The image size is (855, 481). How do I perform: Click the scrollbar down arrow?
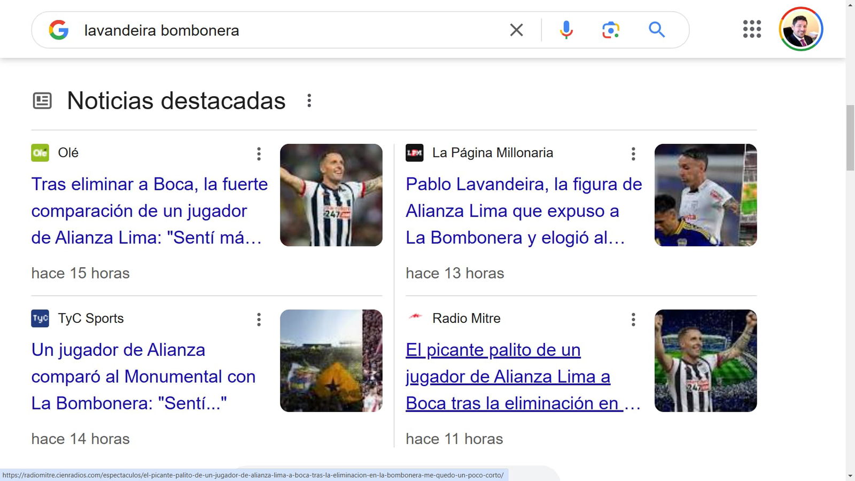[850, 476]
